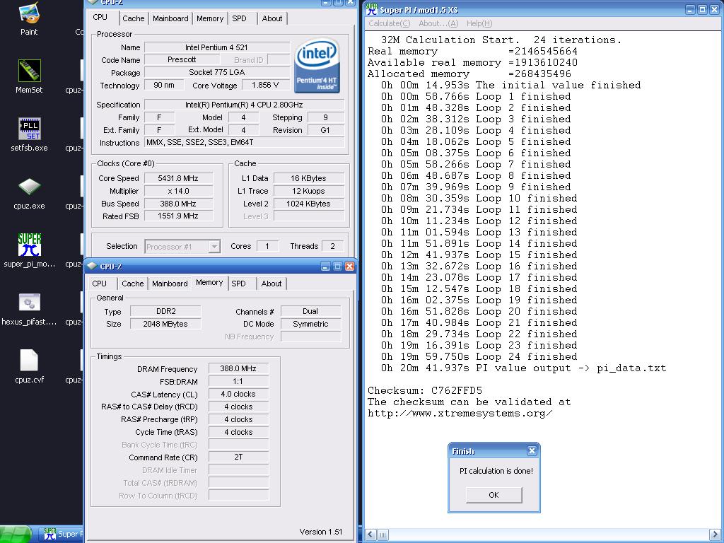Click the Super PI scroll left arrow
The image size is (724, 543).
tap(370, 535)
